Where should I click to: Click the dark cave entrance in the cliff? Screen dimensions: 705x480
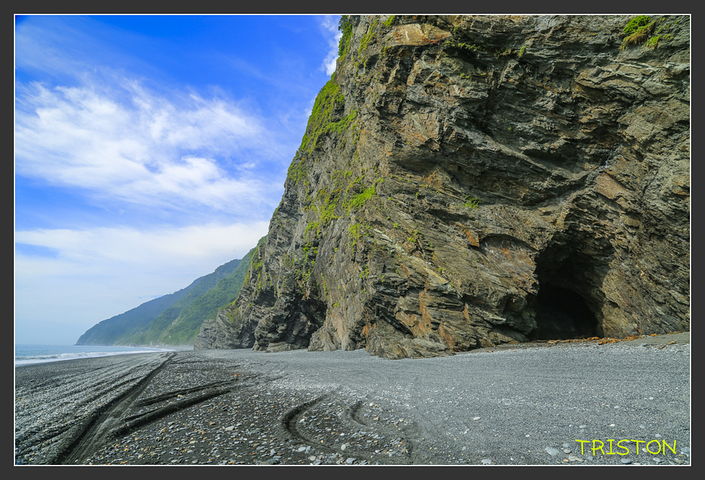(563, 313)
